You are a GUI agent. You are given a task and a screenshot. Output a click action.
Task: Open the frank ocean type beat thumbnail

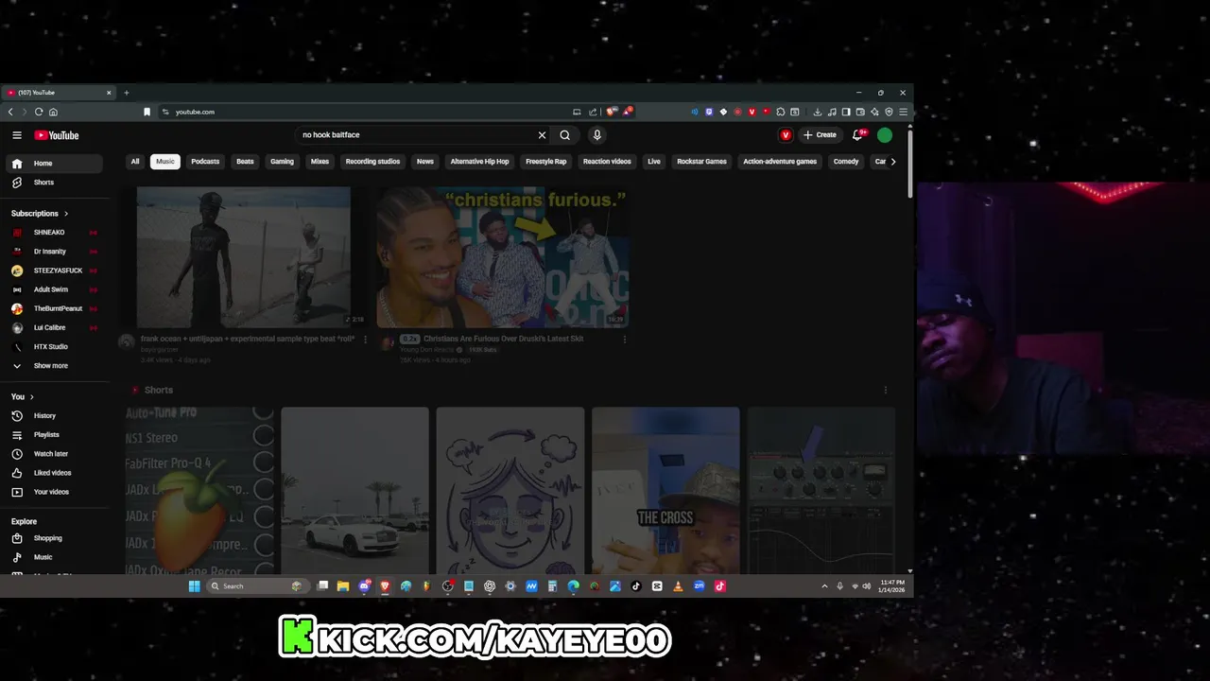point(244,257)
